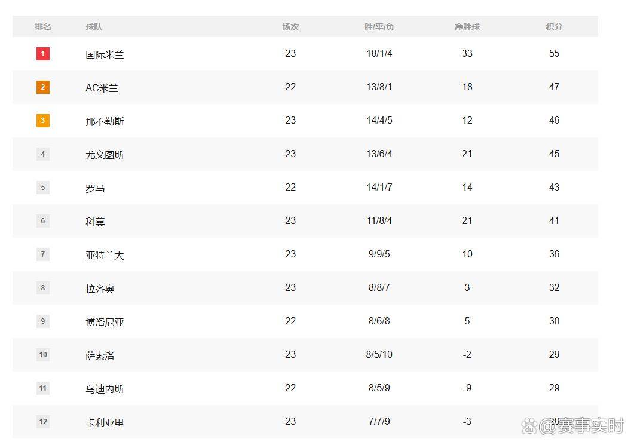Open the AC米兰 team link
Image resolution: width=637 pixels, height=448 pixels.
pos(102,88)
